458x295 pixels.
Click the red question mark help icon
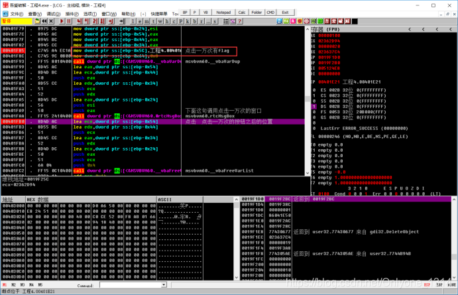click(x=239, y=21)
